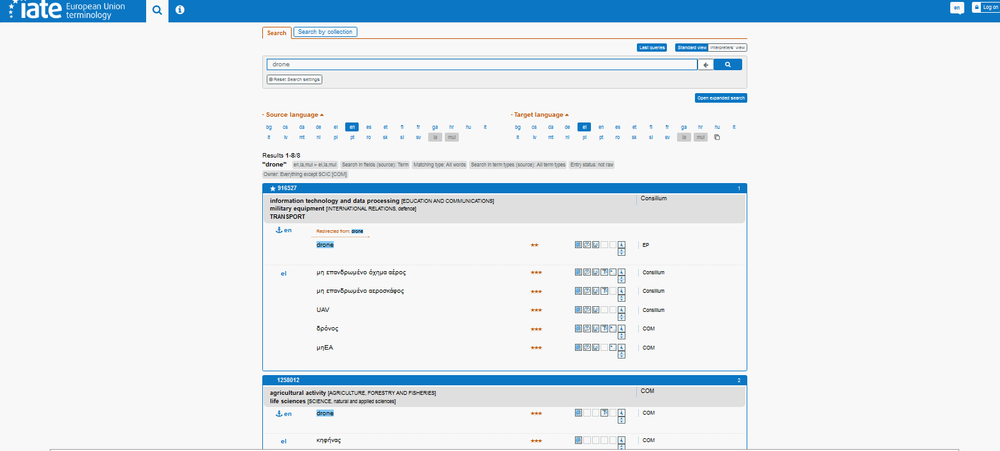Click the copy icon after target language mul
Viewport: 1000px width, 451px height.
[717, 137]
